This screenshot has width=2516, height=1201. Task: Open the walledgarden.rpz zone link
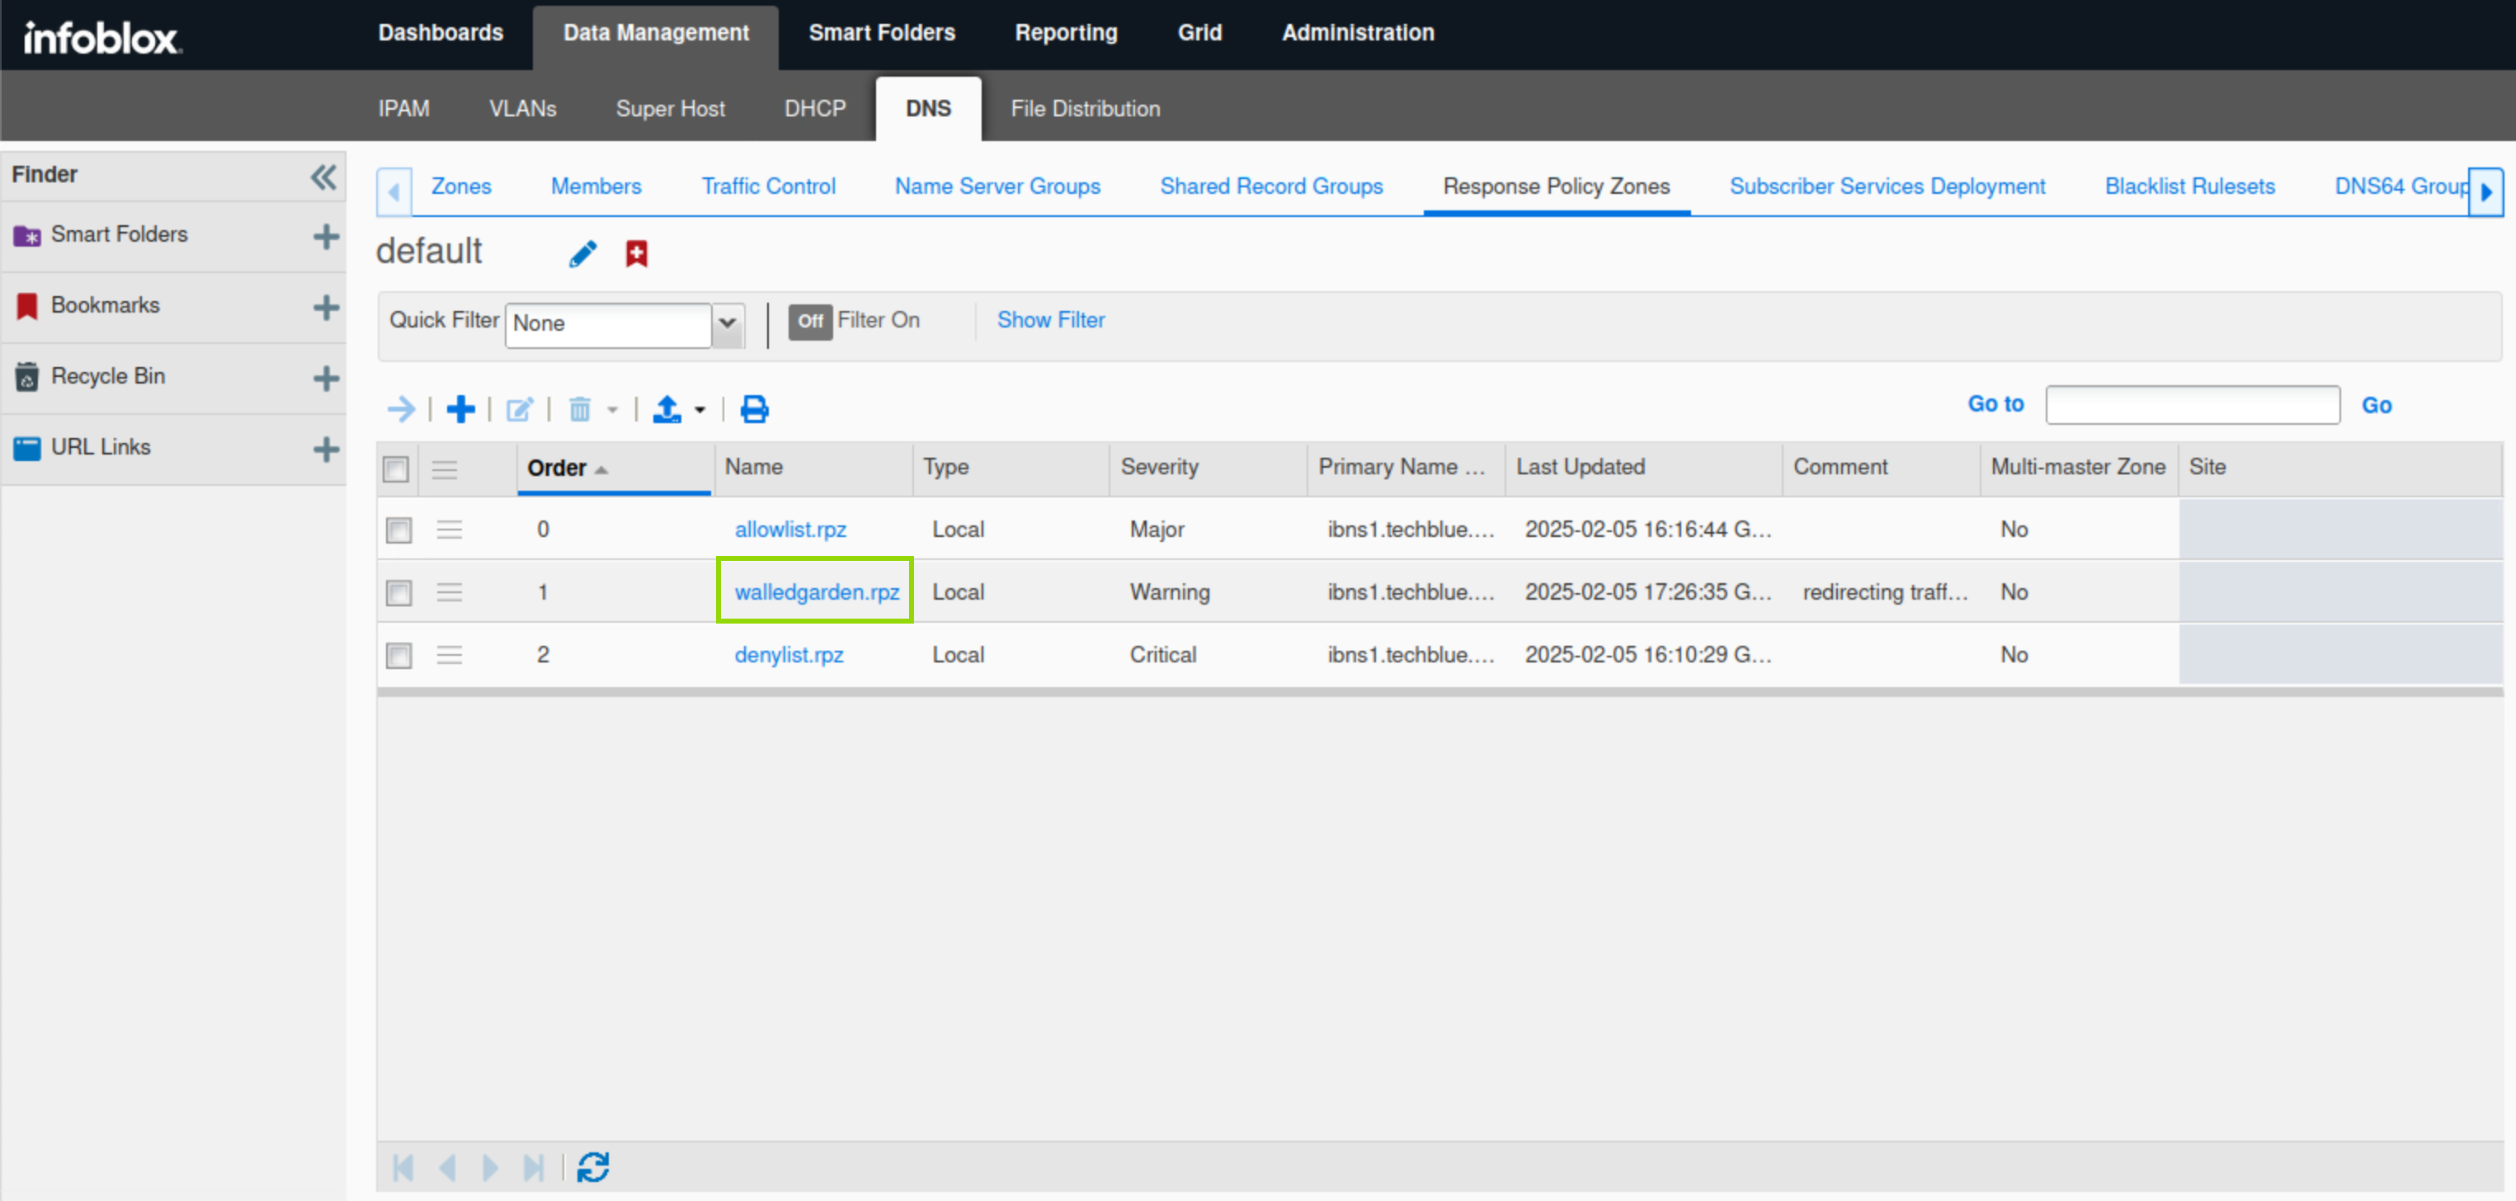(x=817, y=591)
